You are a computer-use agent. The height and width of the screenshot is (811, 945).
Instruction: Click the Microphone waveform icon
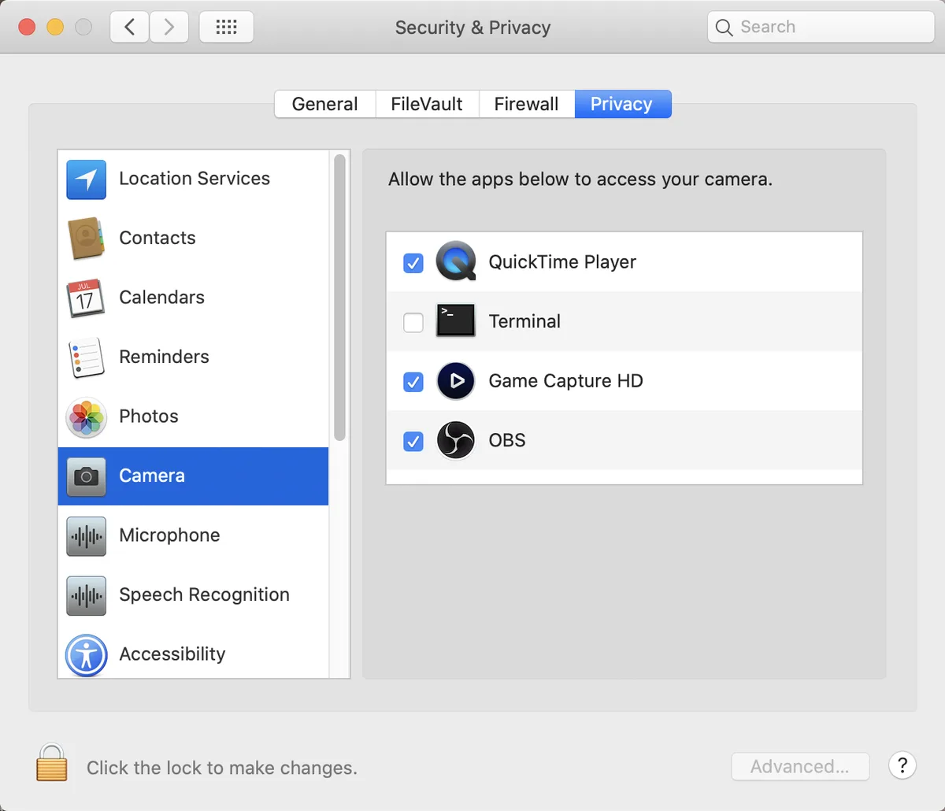(86, 536)
